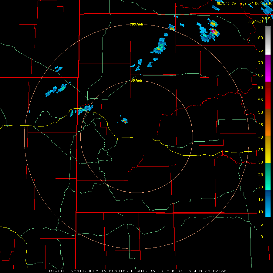This screenshot has width=273, height=273.
Task: Click the 50 NMI range ring label
Action: point(137,80)
